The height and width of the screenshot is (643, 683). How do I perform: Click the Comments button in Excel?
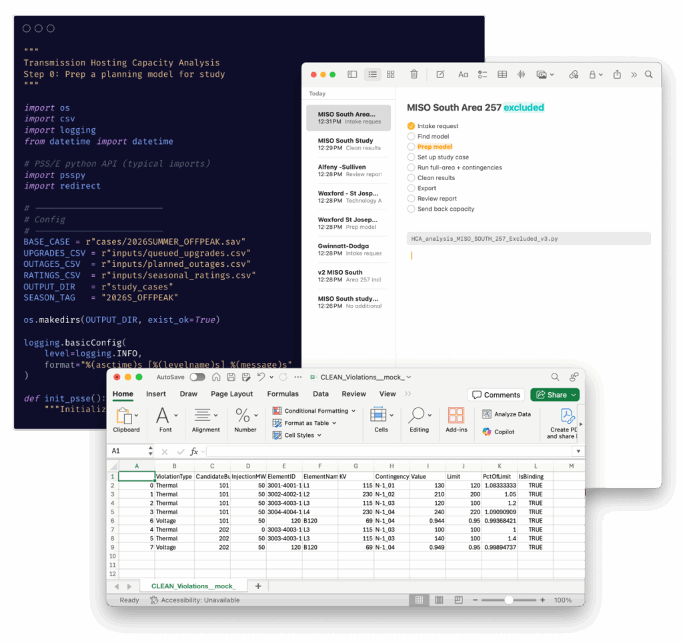(496, 395)
